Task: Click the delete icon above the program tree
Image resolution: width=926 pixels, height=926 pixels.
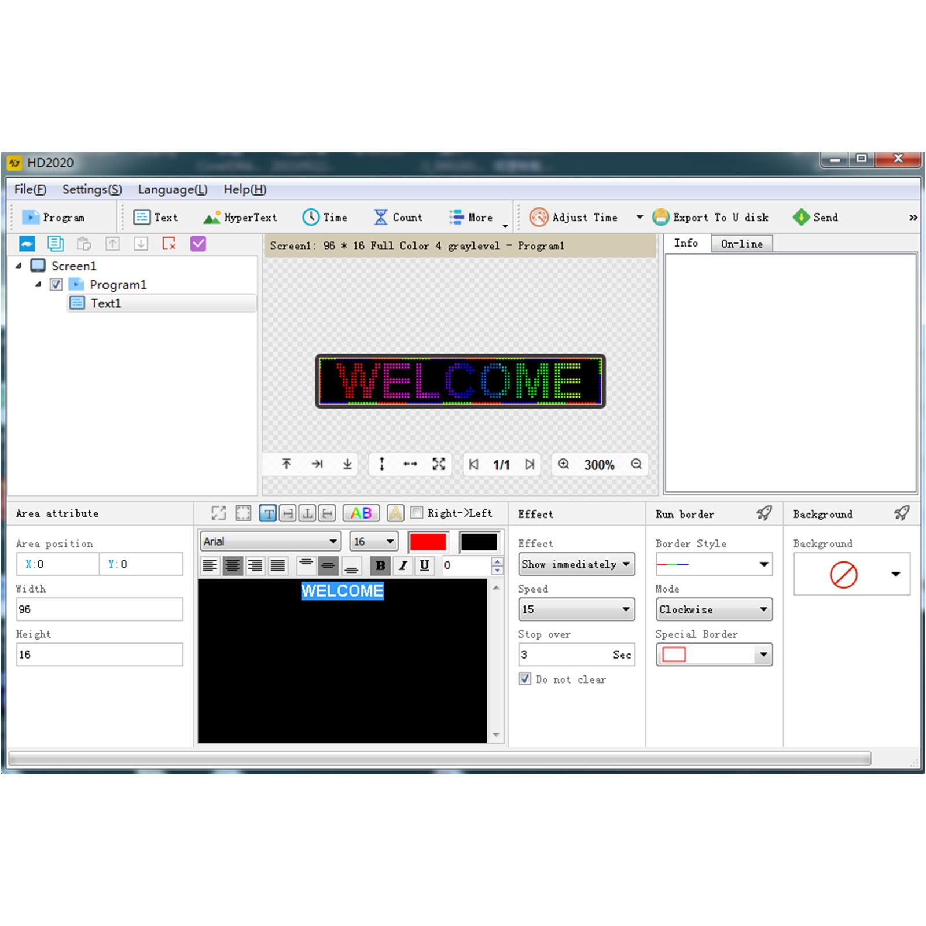Action: [169, 244]
